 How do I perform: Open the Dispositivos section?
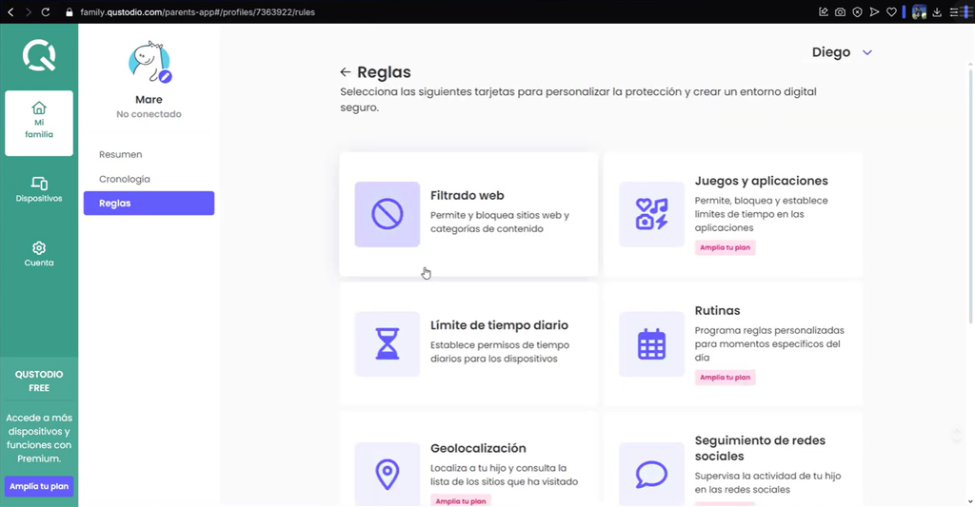[39, 189]
